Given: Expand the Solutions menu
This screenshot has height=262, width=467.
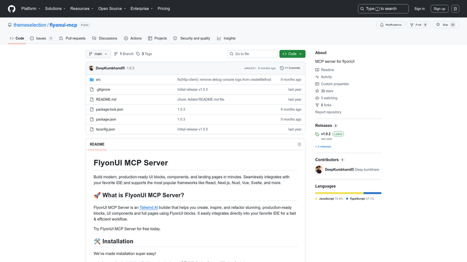Looking at the screenshot, I should click(x=55, y=9).
